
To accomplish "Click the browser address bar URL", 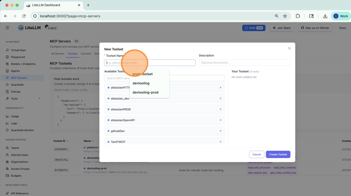I will point(70,16).
